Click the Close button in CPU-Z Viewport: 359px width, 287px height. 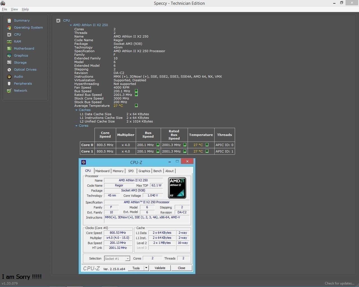(181, 268)
